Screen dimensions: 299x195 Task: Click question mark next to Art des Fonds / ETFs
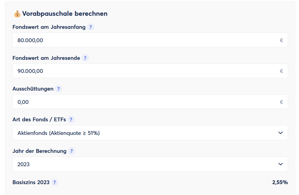coord(71,120)
